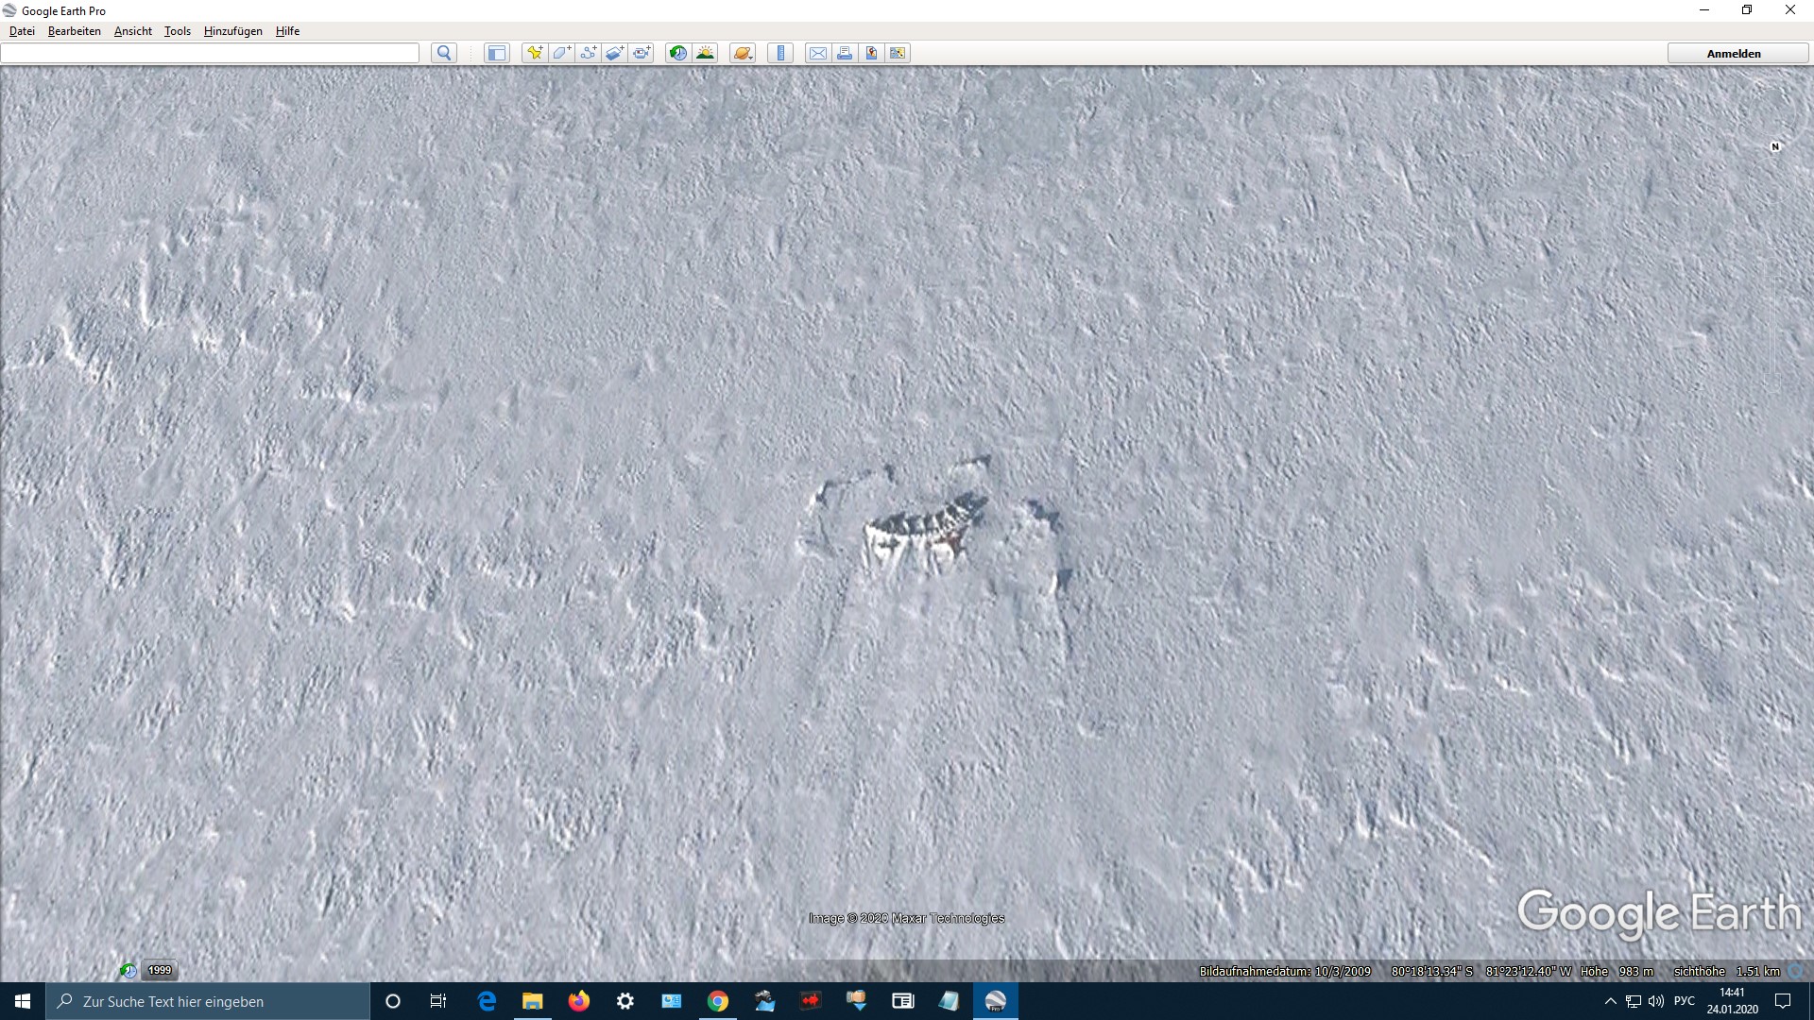Viewport: 1814px width, 1020px height.
Task: Open the ruler measurement tool
Action: point(780,54)
